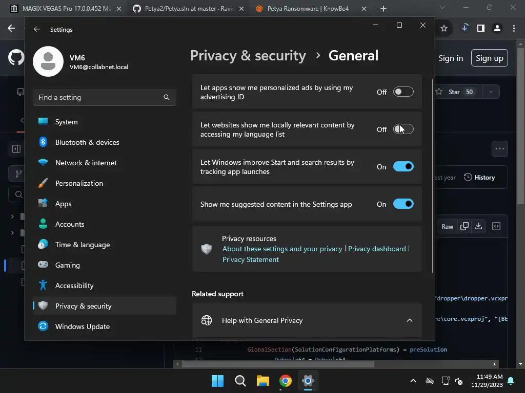Open Windows Start menu

tap(217, 381)
